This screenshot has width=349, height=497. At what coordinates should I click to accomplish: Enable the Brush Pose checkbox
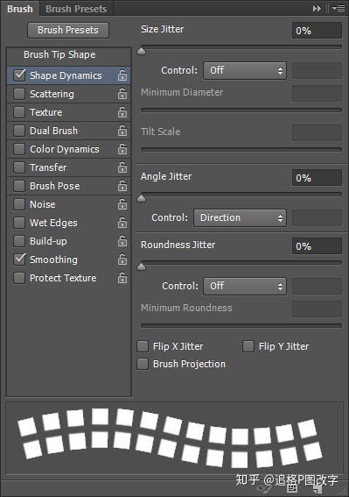tap(19, 186)
